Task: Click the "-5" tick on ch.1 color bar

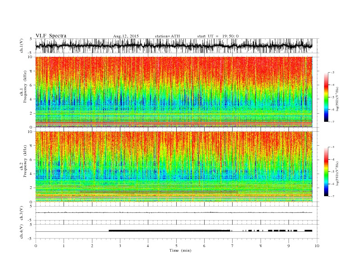Action: (x=333, y=97)
